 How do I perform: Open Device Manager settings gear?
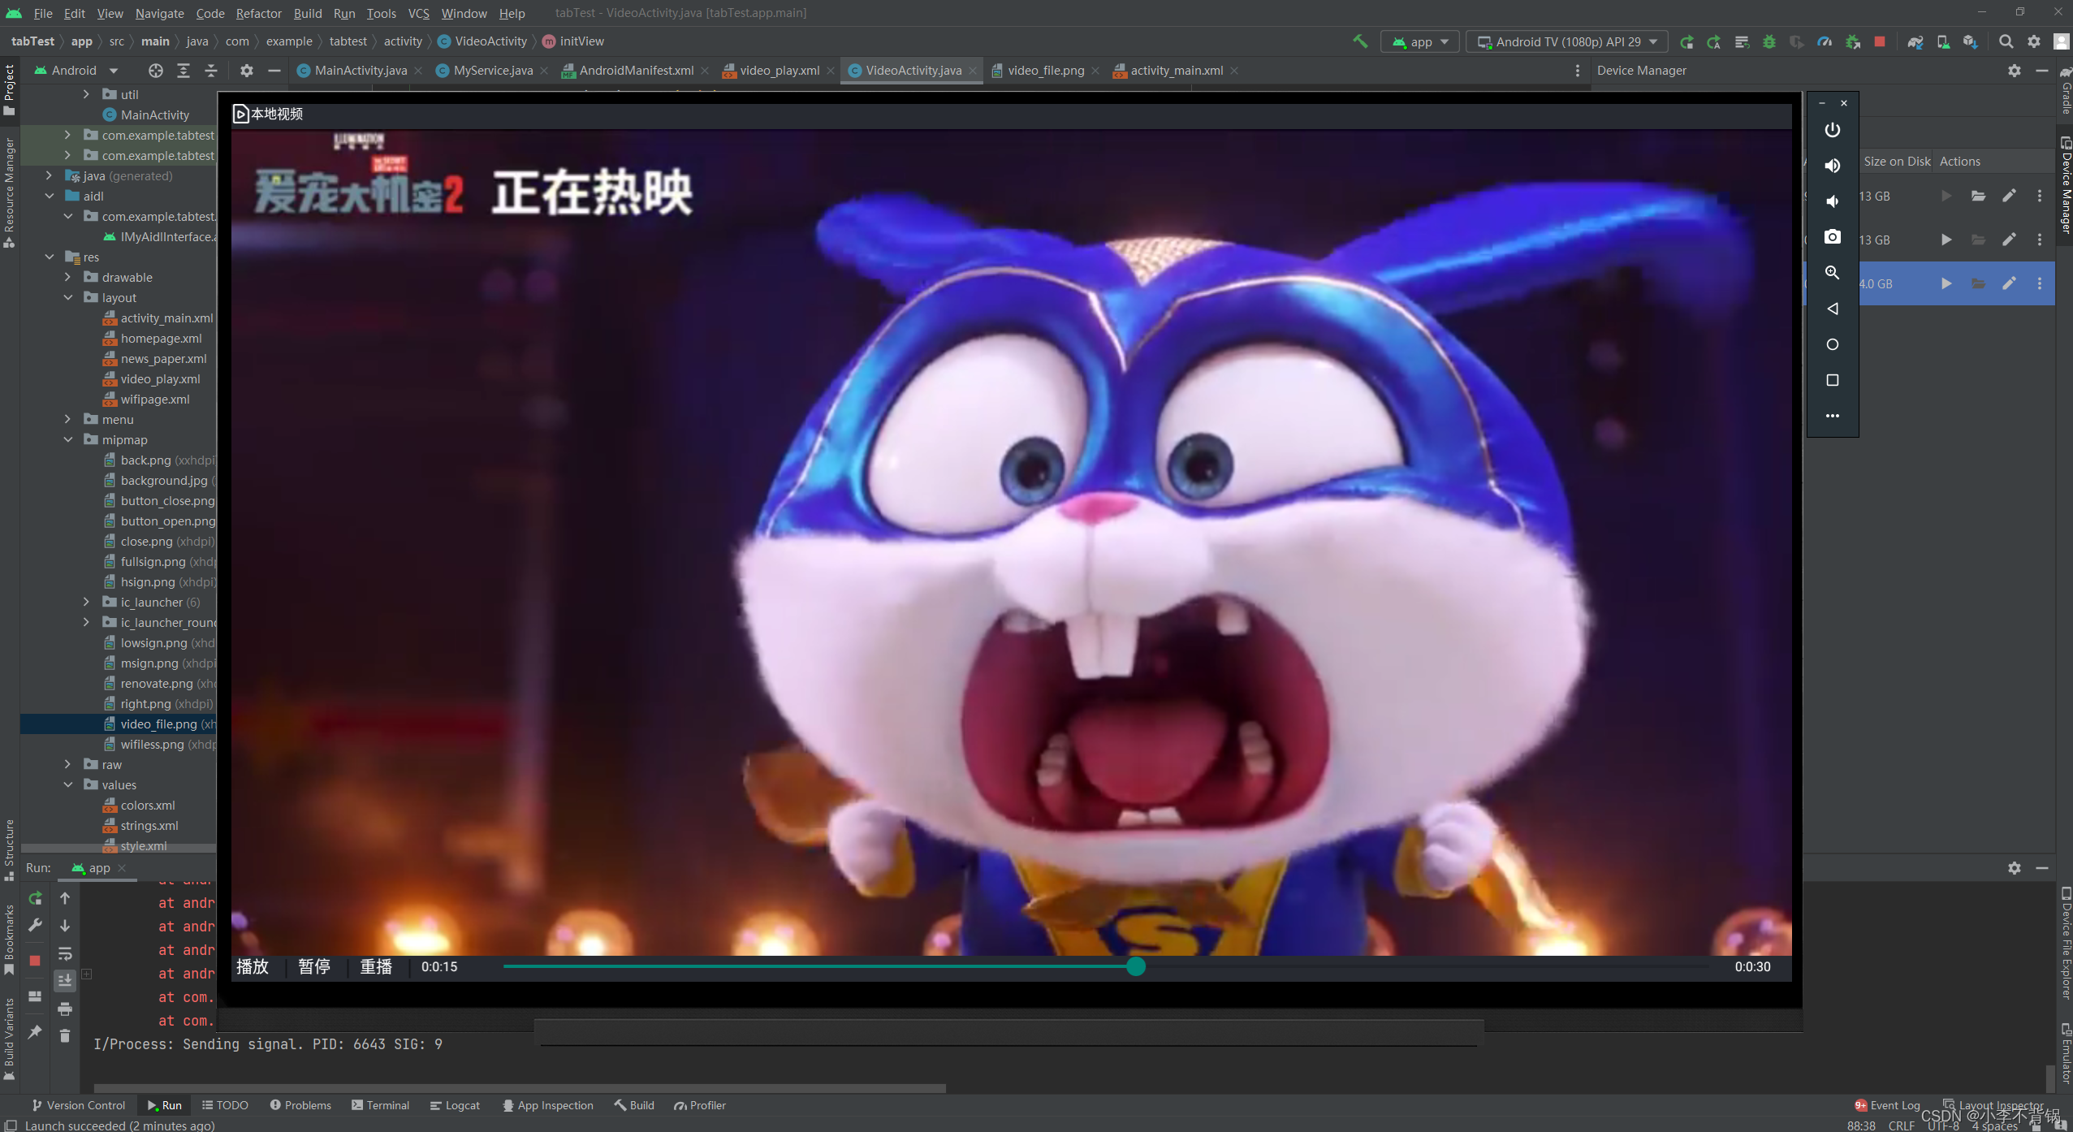click(x=2014, y=71)
